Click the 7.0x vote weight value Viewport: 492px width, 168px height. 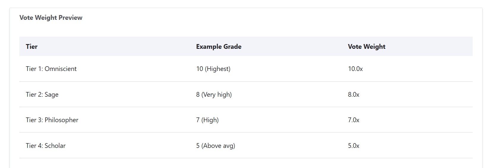(x=353, y=120)
